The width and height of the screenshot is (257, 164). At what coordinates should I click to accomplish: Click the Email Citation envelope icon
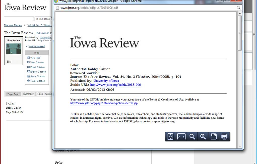(29, 67)
